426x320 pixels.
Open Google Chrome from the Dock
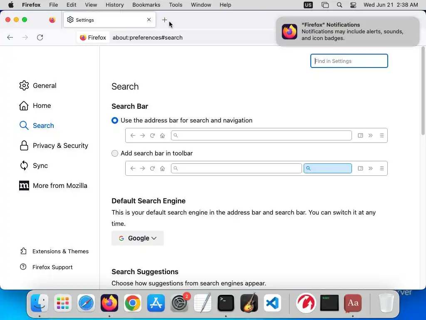(x=133, y=303)
